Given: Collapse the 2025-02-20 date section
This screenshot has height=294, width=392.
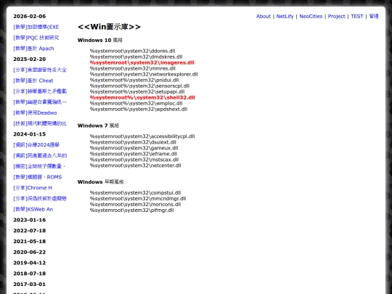Looking at the screenshot, I should [30, 60].
